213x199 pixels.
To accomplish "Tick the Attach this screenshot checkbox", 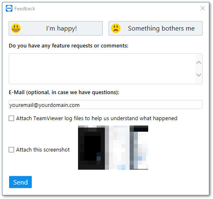I will 11,149.
